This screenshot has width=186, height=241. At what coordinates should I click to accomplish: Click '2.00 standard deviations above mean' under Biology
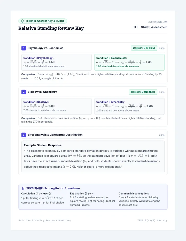(x=44, y=110)
